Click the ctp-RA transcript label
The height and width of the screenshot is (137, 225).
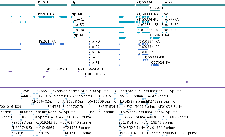(x=79, y=30)
